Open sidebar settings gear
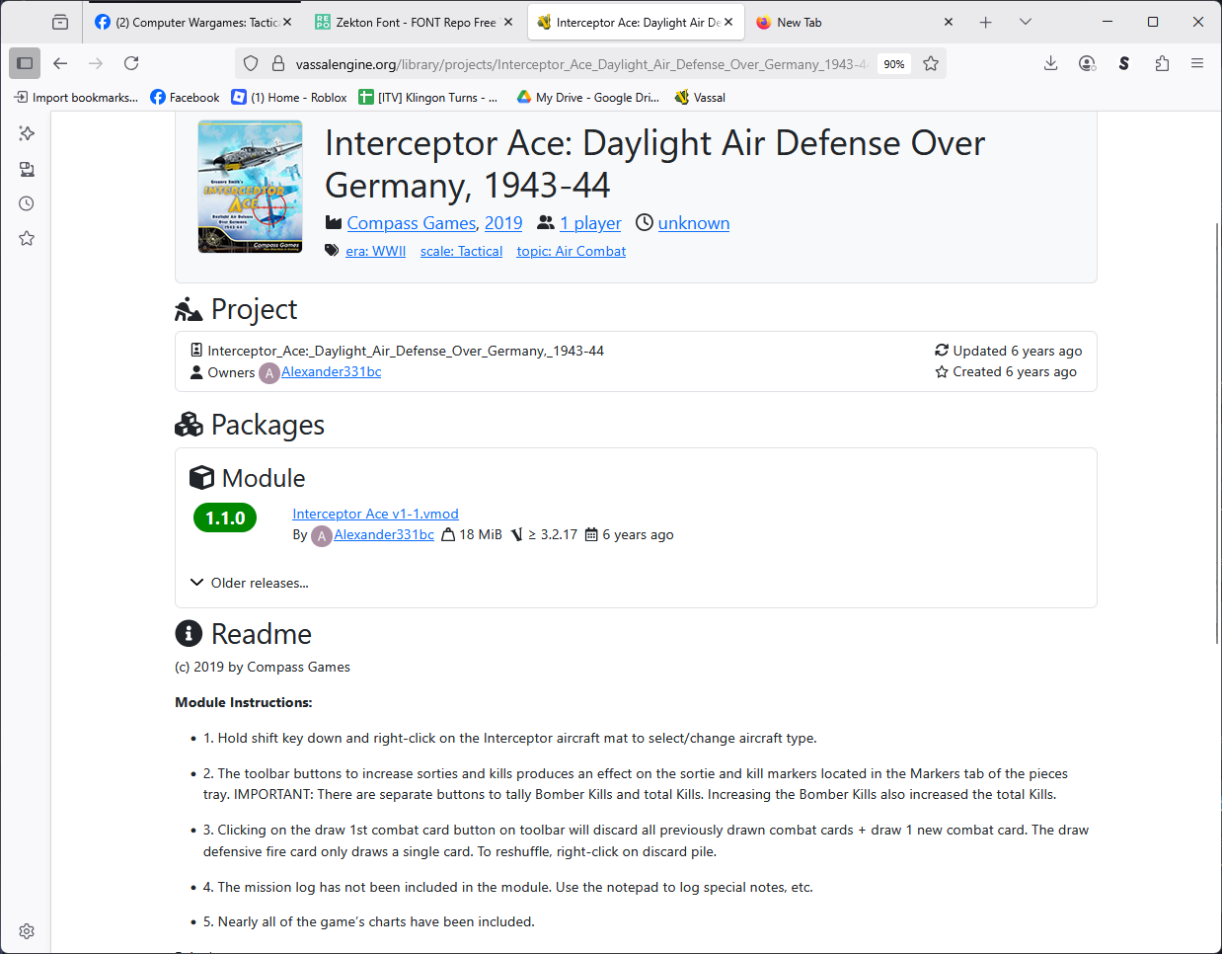Screen dimensions: 1222x954 pos(27,931)
